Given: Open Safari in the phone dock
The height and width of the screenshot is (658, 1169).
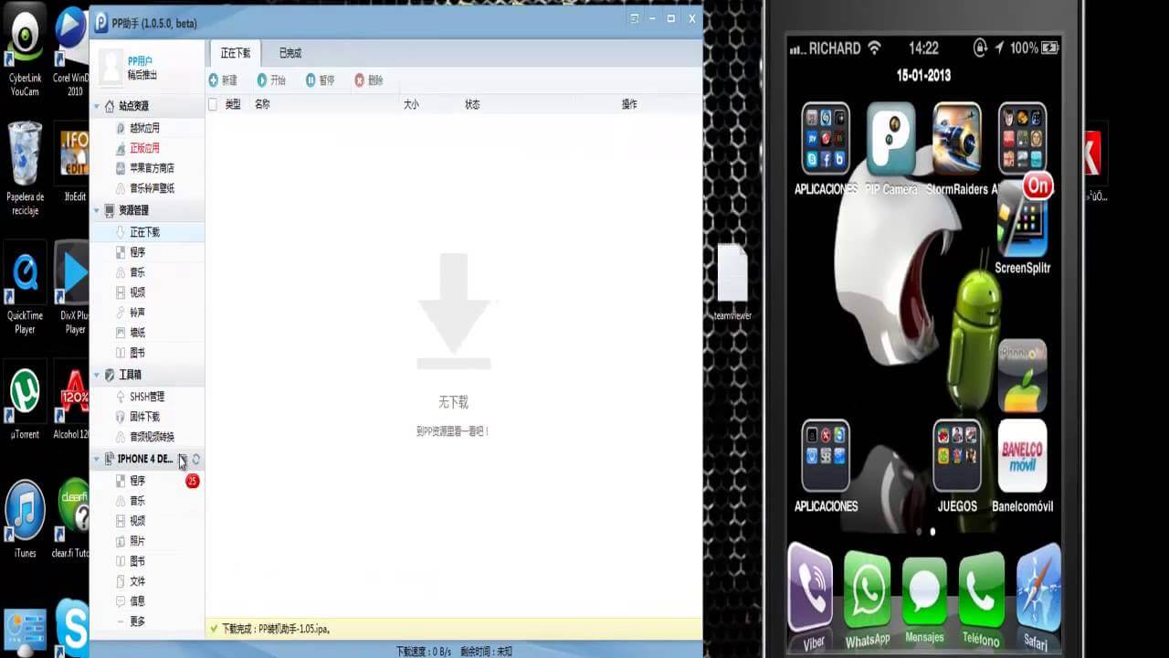Looking at the screenshot, I should point(1037,587).
